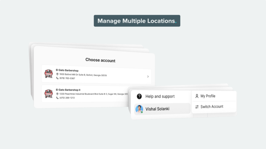Click the Switch Account arrows icon
The width and height of the screenshot is (266, 149).
tap(197, 107)
